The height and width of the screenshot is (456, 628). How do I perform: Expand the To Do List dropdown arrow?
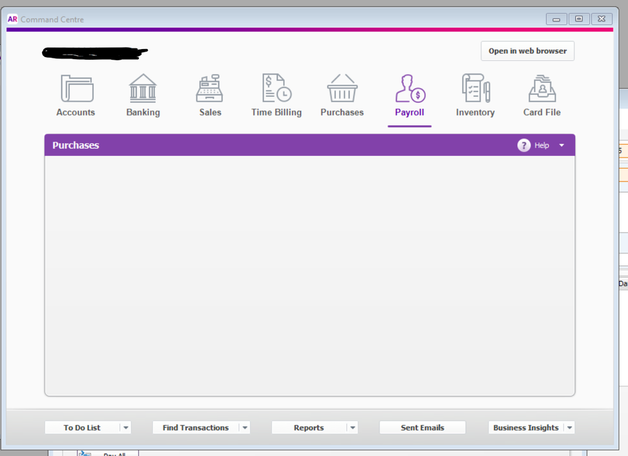[x=126, y=428]
